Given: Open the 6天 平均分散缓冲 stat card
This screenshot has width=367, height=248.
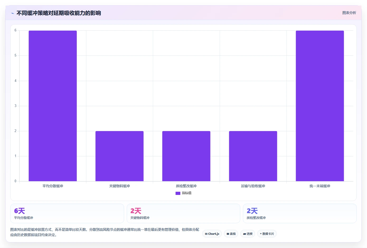Looking at the screenshot, I should pos(67,213).
